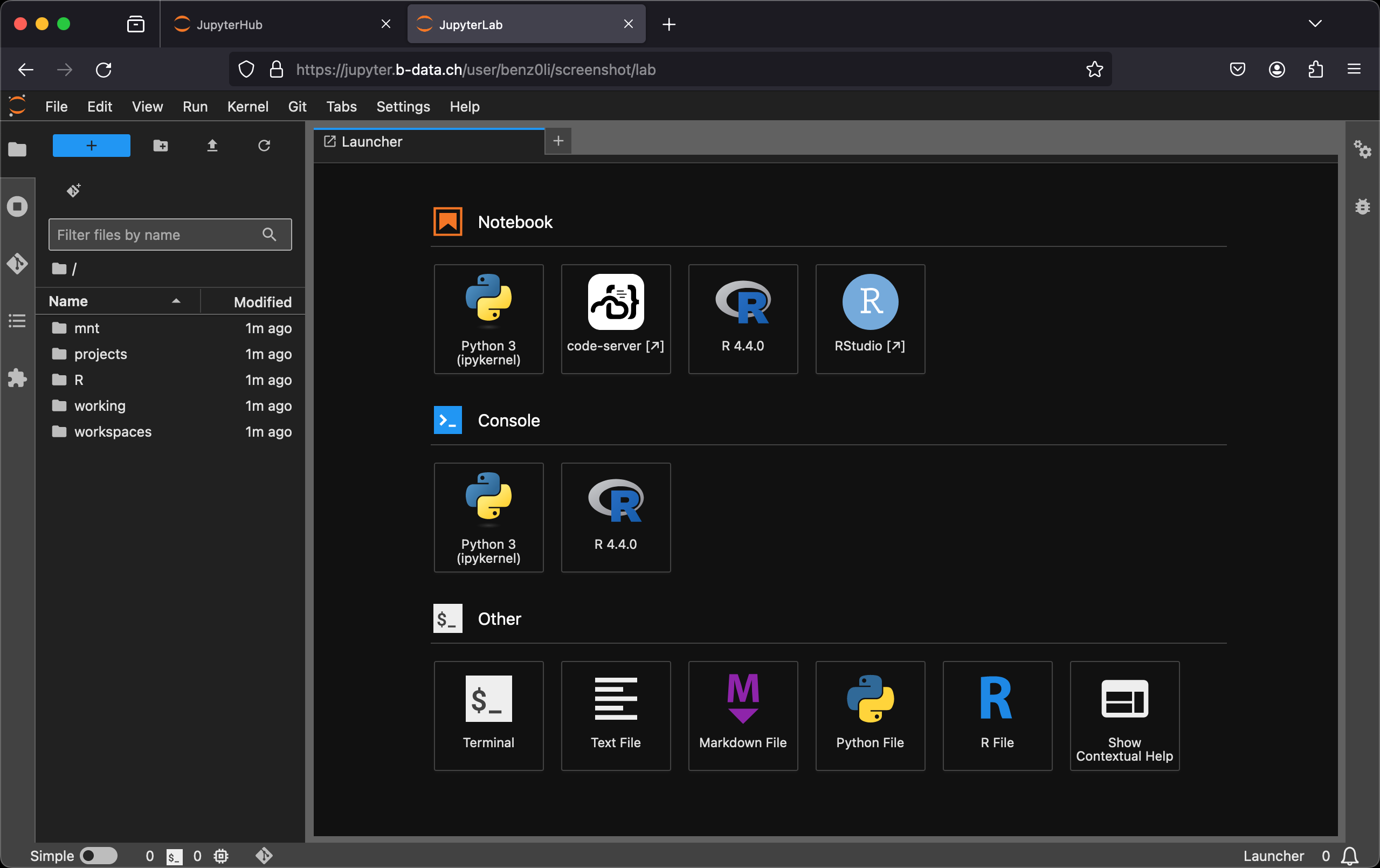The image size is (1380, 868).
Task: Launch a new Terminal from the Launcher
Action: 488,715
